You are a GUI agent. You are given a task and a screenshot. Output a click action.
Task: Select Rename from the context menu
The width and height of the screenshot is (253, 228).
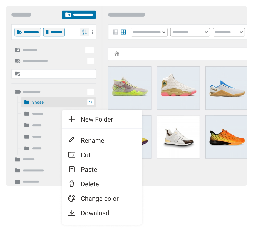92,140
